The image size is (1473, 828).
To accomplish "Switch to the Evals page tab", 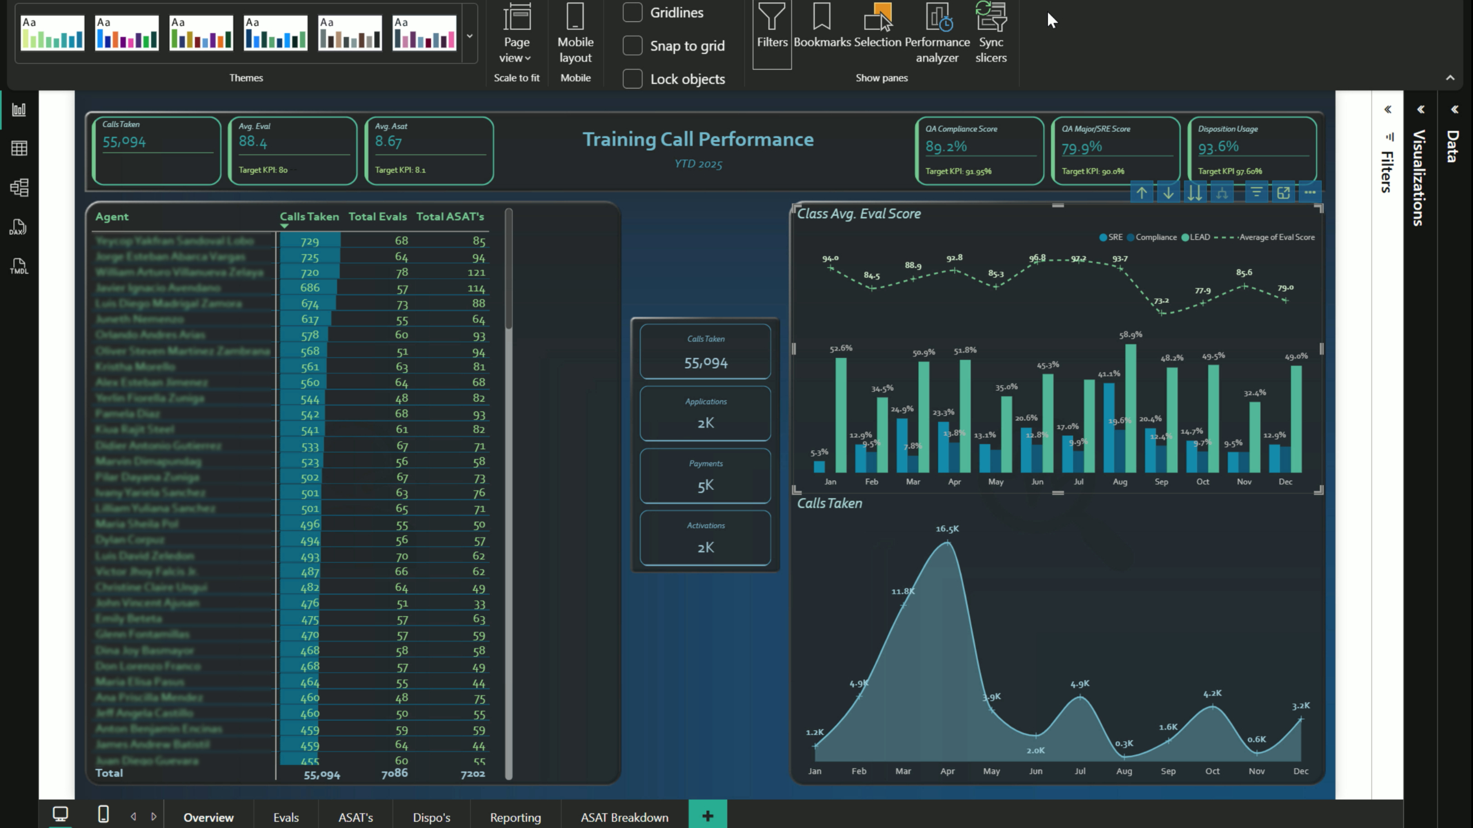I will click(x=286, y=817).
